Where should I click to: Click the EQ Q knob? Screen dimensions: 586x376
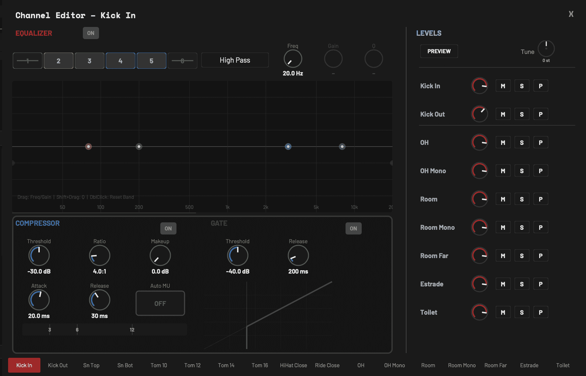(x=374, y=59)
